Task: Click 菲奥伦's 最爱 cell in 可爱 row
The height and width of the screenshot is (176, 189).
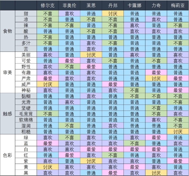Action: [x=69, y=61]
